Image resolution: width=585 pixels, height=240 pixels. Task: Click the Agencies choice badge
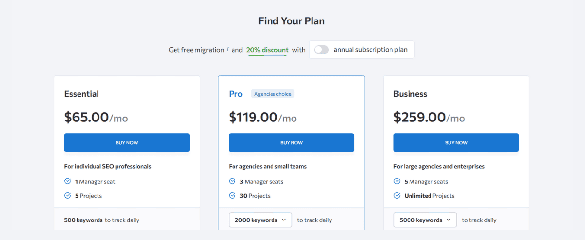click(273, 94)
